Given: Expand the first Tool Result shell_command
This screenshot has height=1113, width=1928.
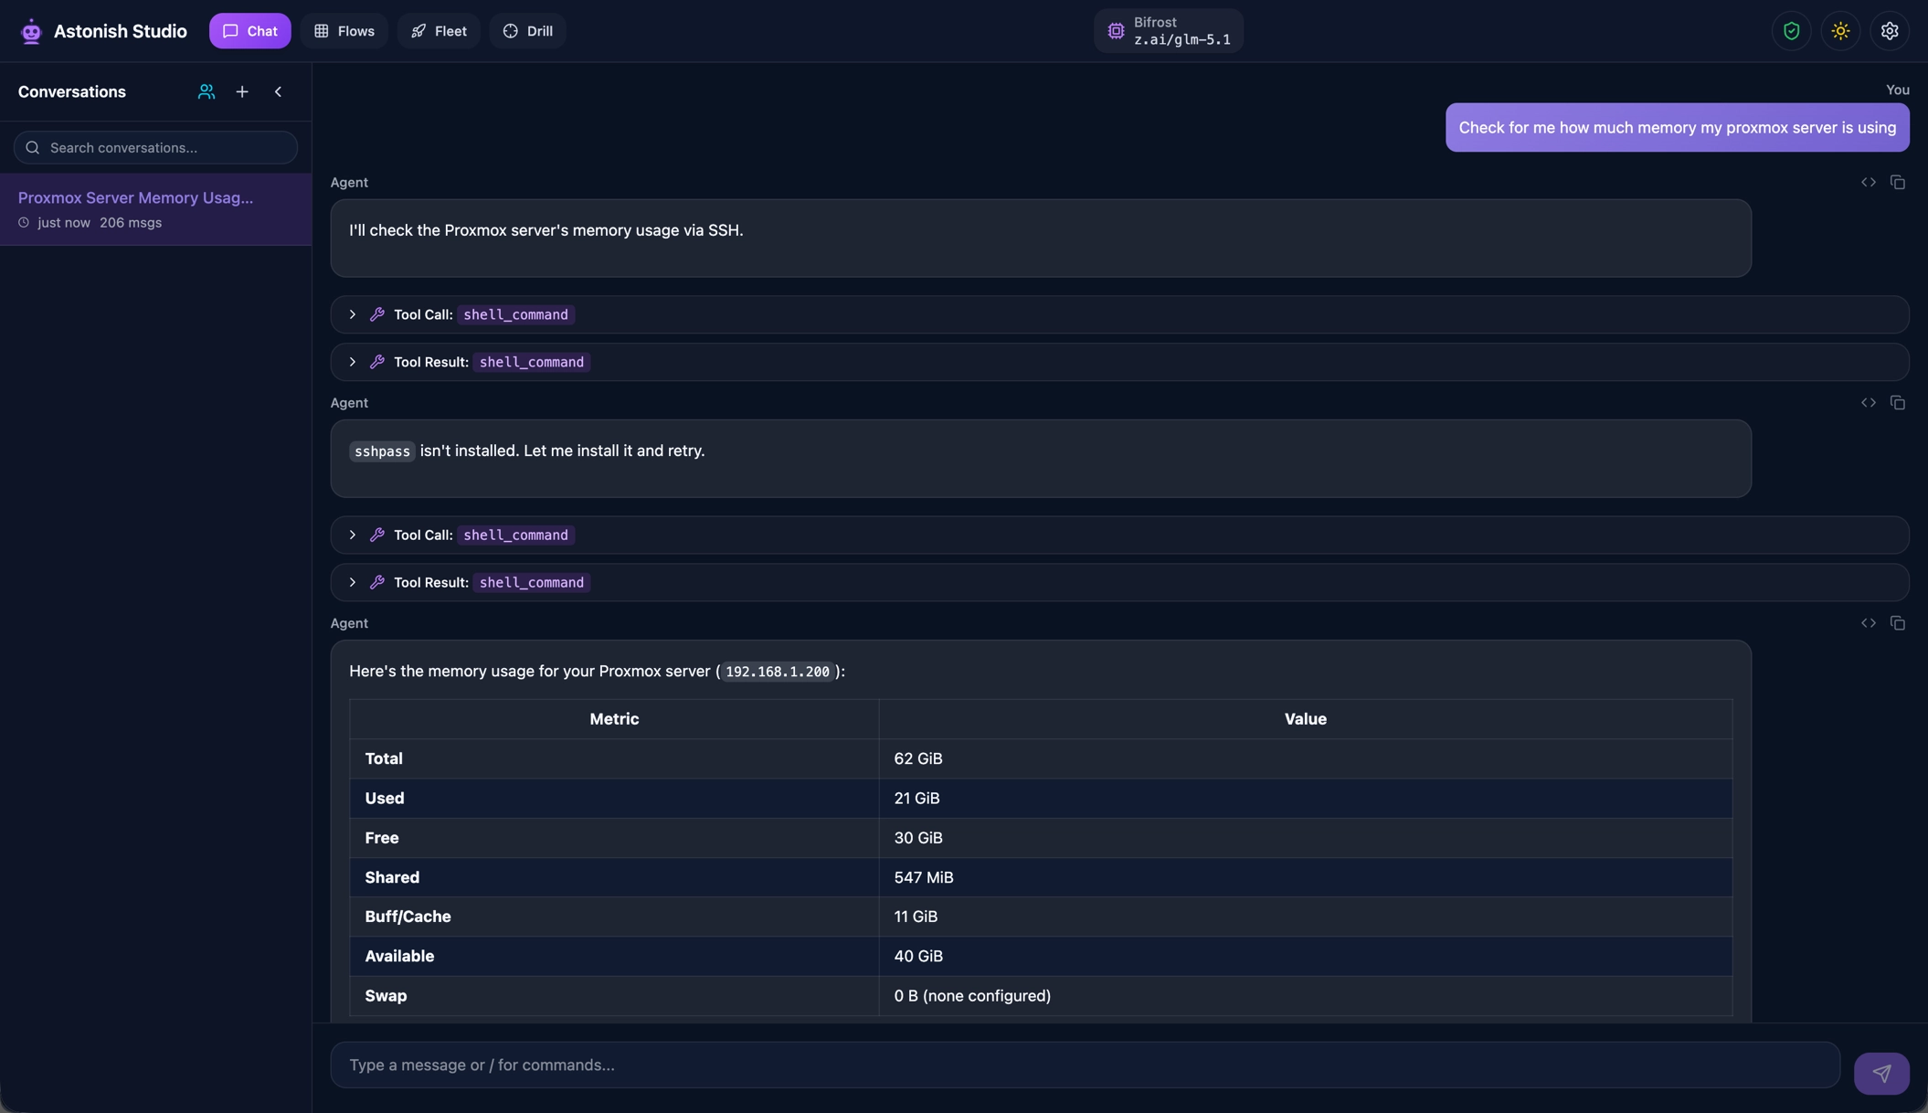Looking at the screenshot, I should point(353,362).
